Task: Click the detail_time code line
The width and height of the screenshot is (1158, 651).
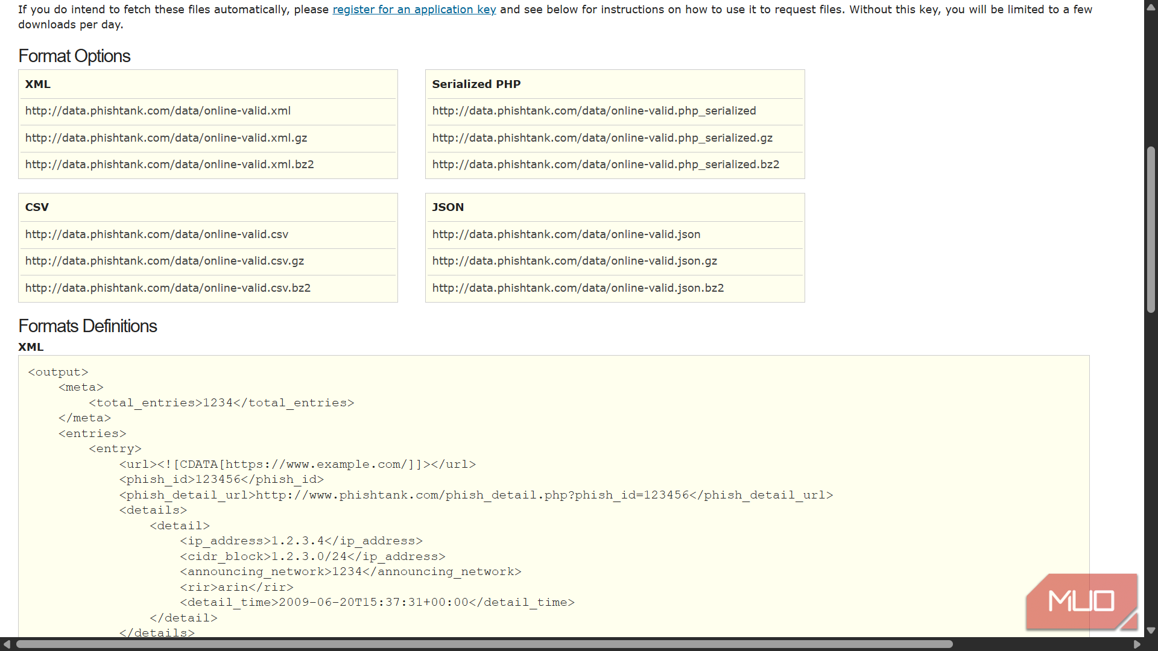Action: 377,602
